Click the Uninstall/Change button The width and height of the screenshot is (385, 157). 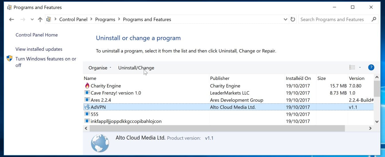(136, 68)
